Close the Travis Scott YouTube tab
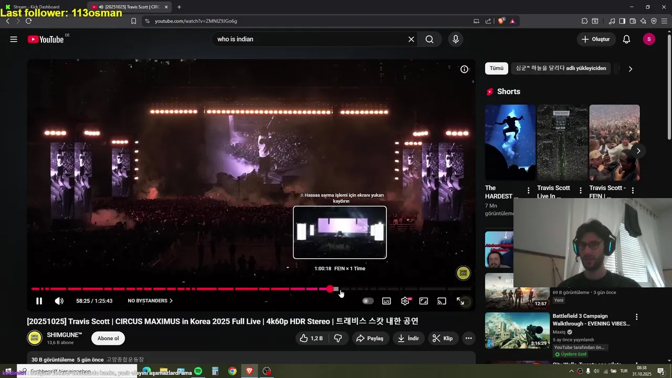The image size is (672, 378). coord(166,7)
